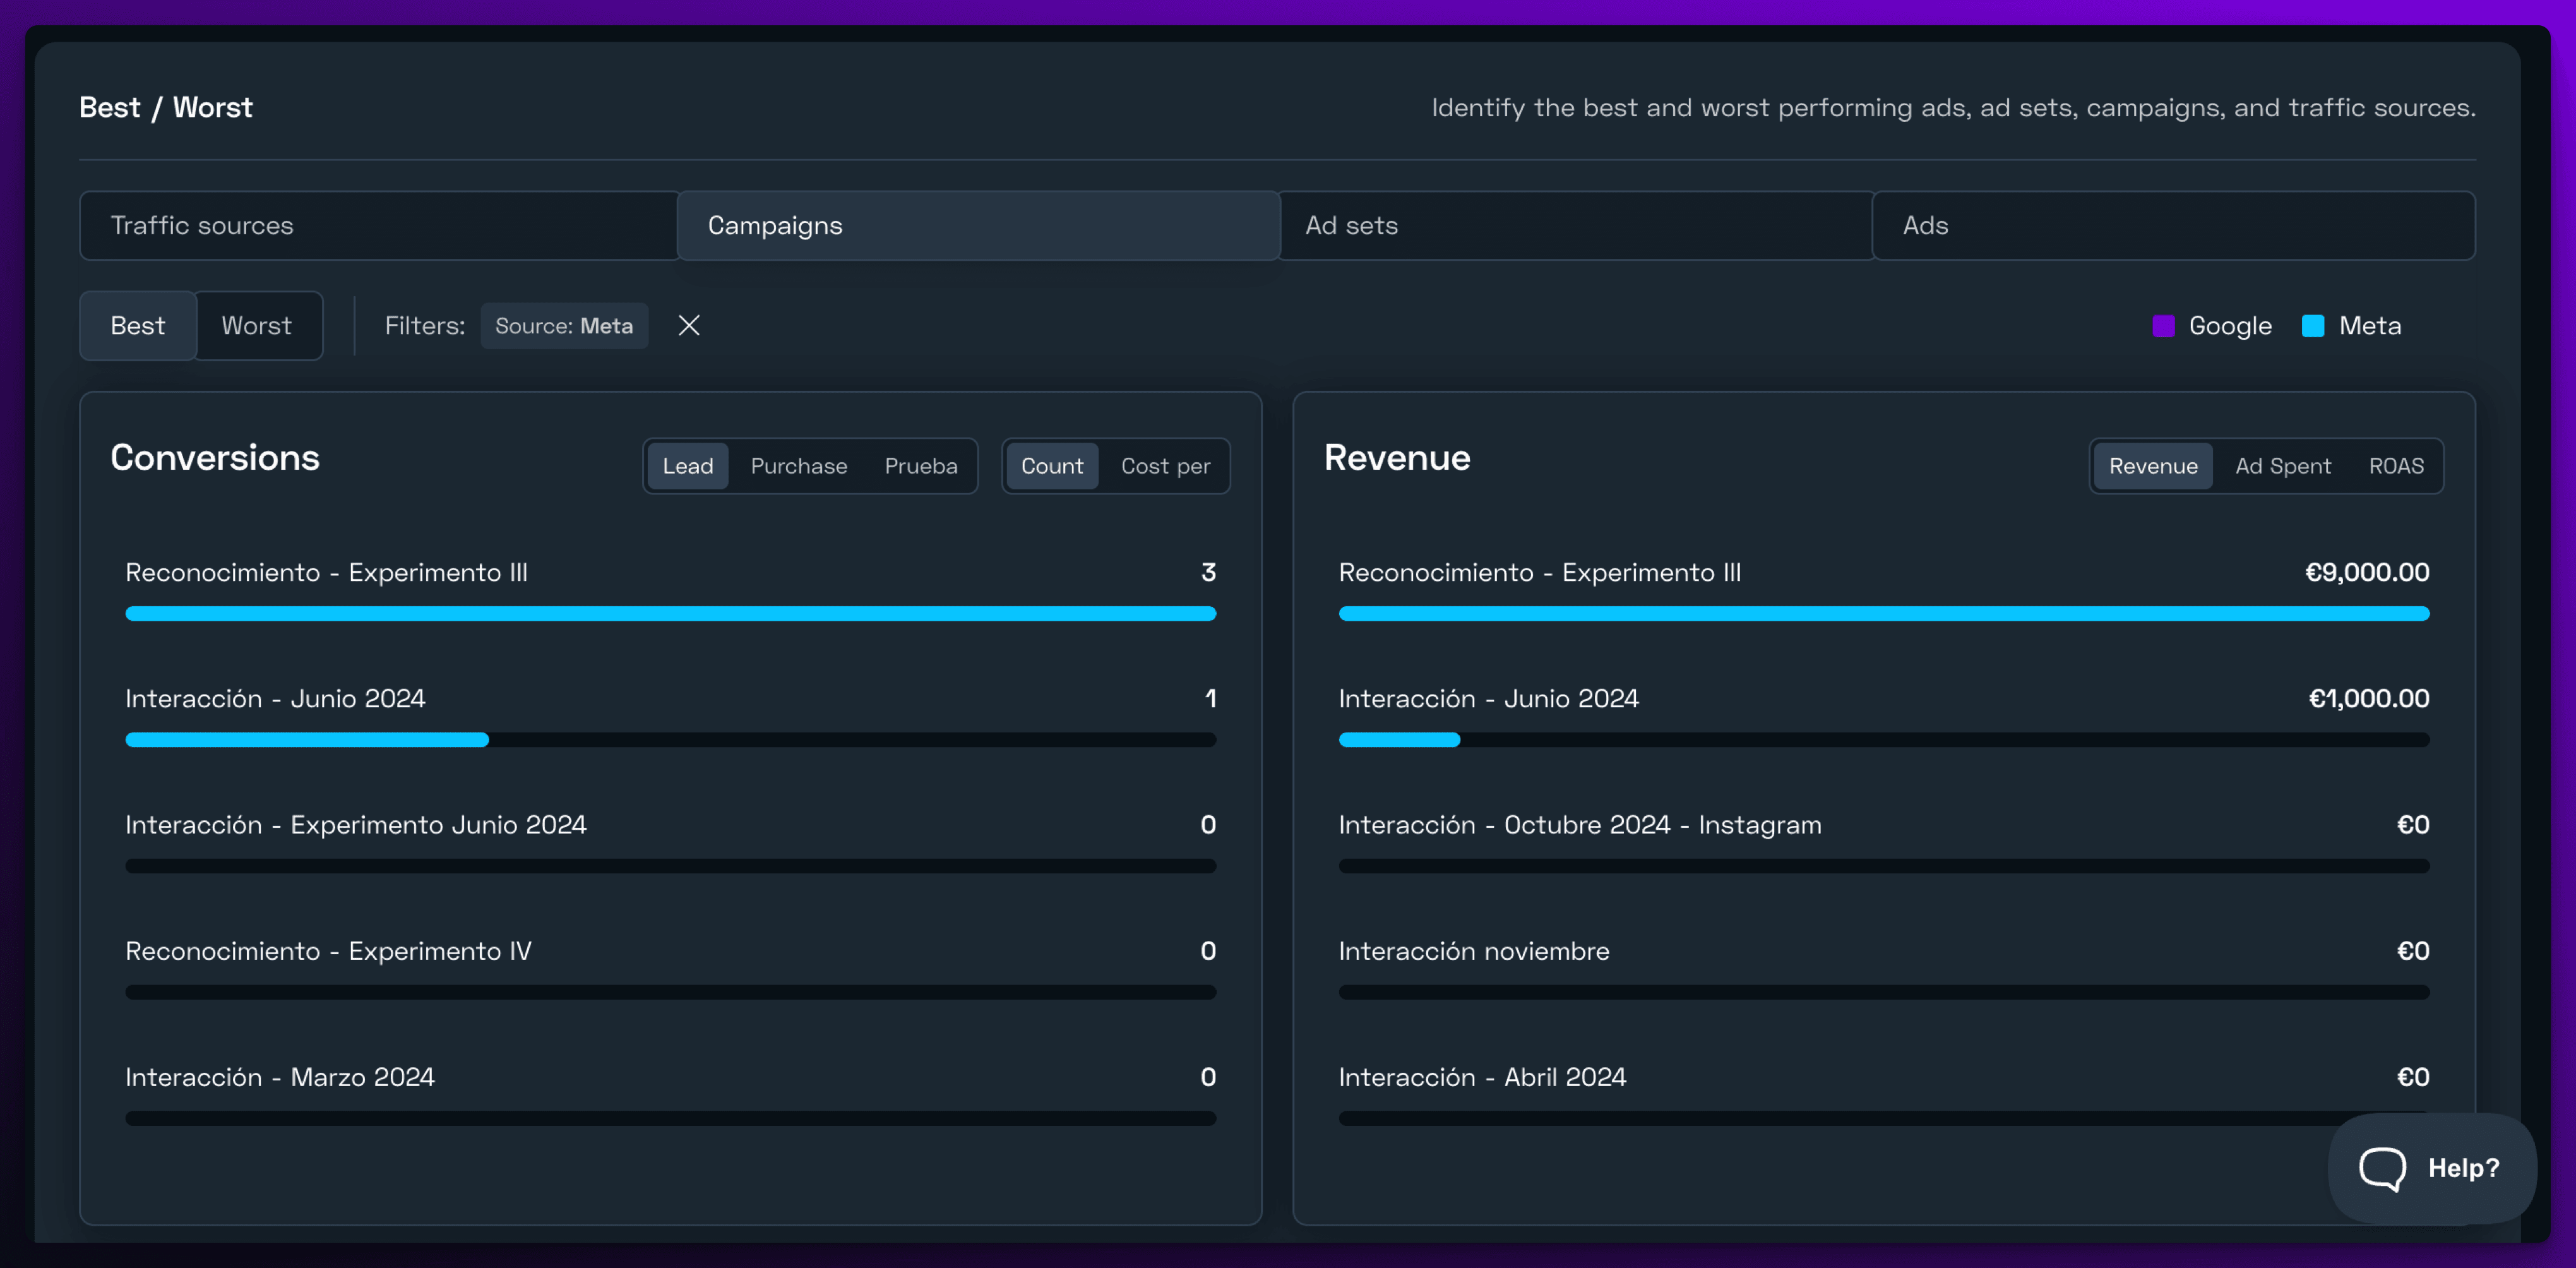Image resolution: width=2576 pixels, height=1268 pixels.
Task: Click the Source: Meta filter chip
Action: (x=563, y=326)
